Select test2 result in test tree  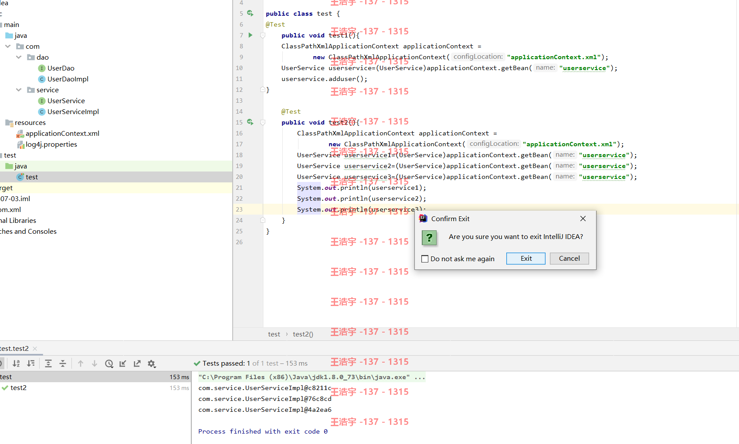coord(18,387)
